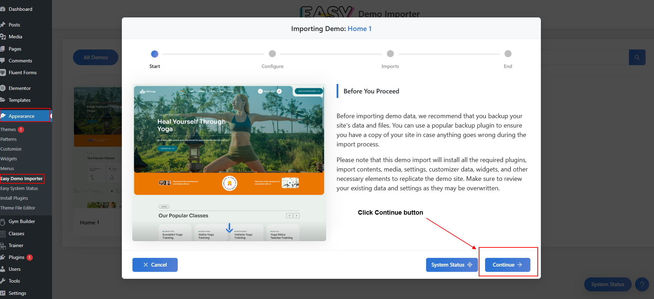Image resolution: width=654 pixels, height=299 pixels.
Task: Click the Configure step circle
Action: [x=272, y=54]
